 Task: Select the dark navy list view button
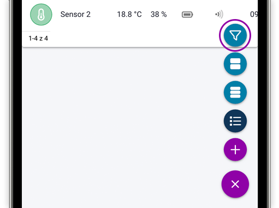[235, 121]
